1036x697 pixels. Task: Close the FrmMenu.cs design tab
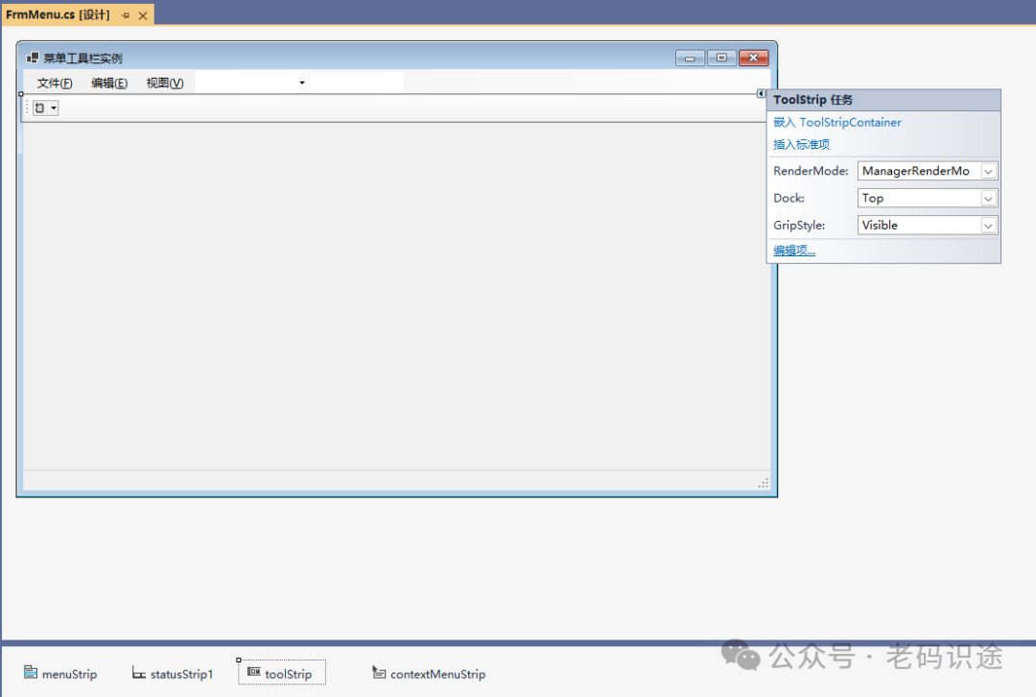143,15
